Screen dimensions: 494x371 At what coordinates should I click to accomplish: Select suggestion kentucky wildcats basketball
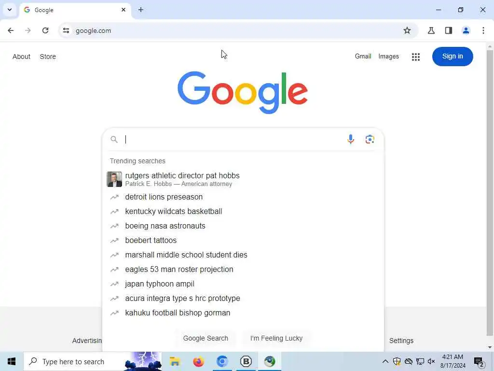[x=243, y=212]
